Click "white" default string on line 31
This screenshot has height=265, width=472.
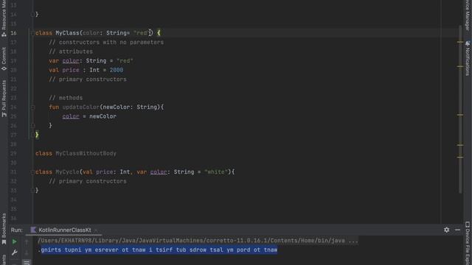[x=216, y=172]
